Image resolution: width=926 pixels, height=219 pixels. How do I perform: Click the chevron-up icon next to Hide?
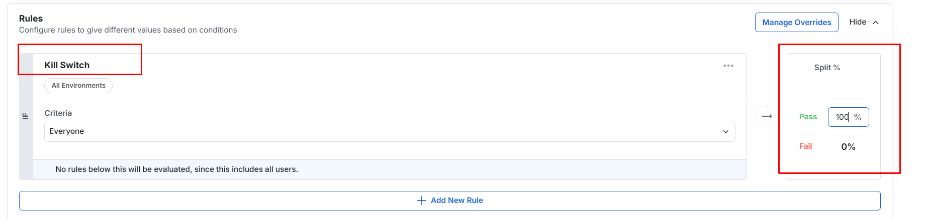tap(876, 23)
